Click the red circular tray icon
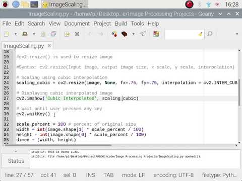The height and width of the screenshot is (181, 242). point(189,5)
